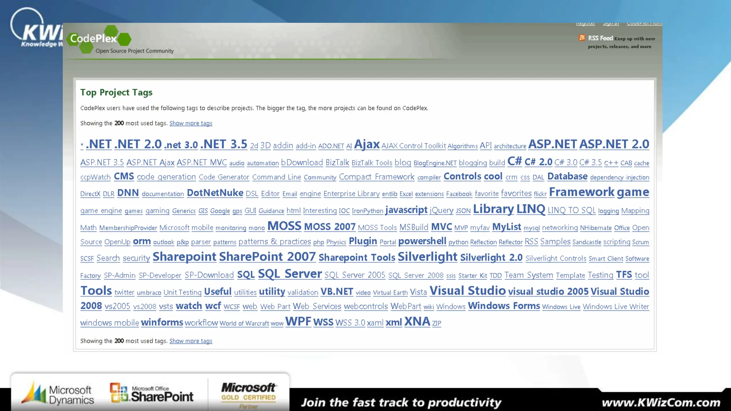Screen dimensions: 731x411
Task: Click the Facebook tag
Action: pos(459,194)
